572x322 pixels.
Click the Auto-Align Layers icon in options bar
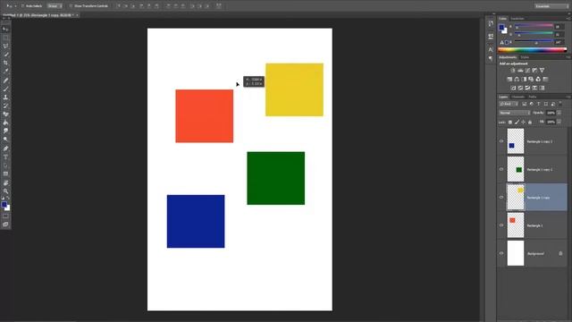click(218, 6)
